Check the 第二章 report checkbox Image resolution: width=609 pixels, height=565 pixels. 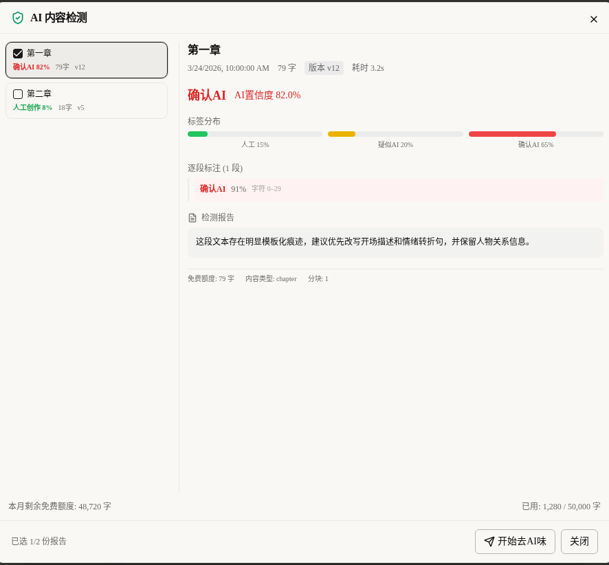click(18, 93)
